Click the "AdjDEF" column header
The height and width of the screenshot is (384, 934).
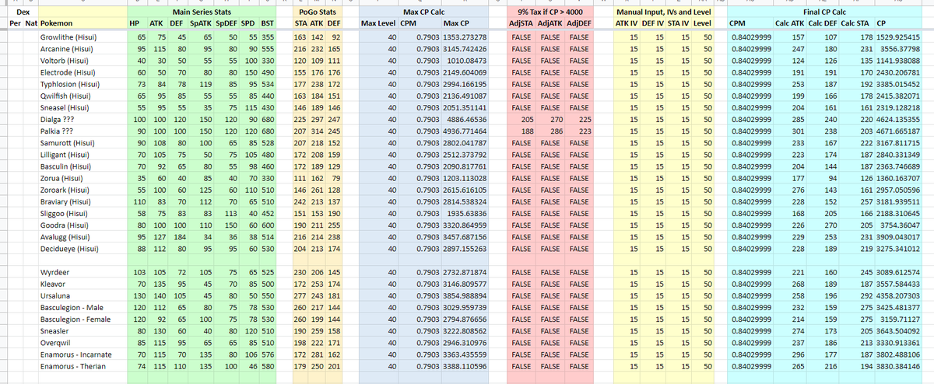(x=579, y=24)
